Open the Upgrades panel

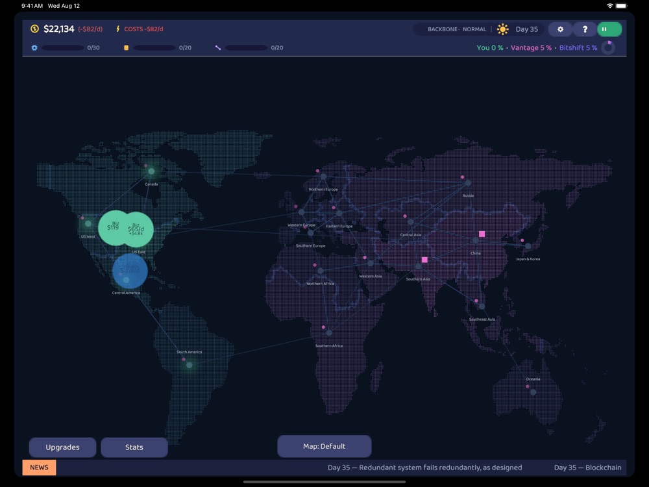(62, 447)
